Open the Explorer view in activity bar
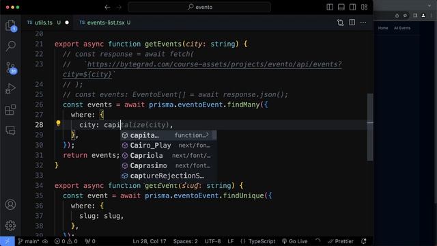The height and width of the screenshot is (246, 437). pyautogui.click(x=11, y=25)
